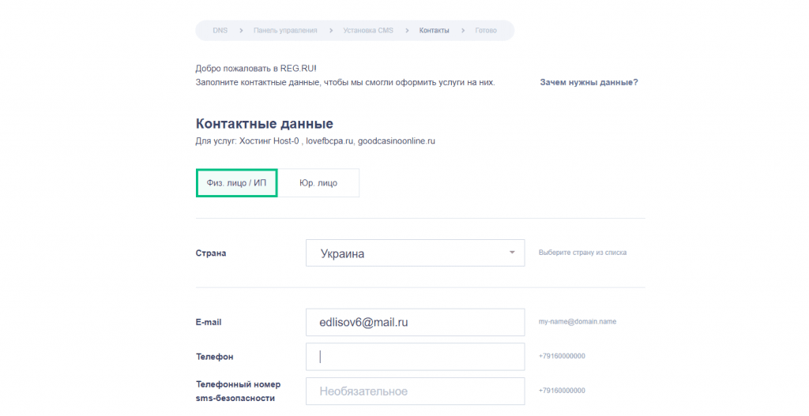Click chevron arrow after DNS breadcrumb
Viewport: 809px width, 416px height.
click(241, 31)
